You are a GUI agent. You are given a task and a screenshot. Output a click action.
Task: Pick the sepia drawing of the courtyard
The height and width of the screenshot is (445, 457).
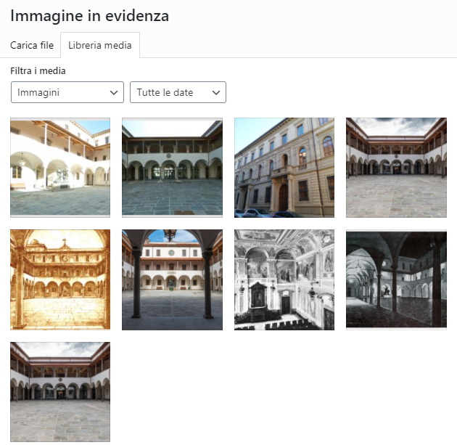click(60, 279)
